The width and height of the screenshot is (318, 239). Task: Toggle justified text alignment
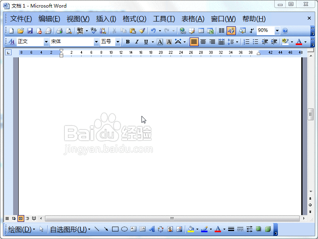pos(194,42)
